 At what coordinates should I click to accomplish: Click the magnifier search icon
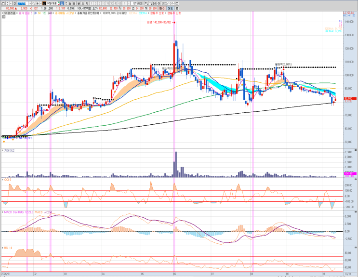pyautogui.click(x=34, y=3)
